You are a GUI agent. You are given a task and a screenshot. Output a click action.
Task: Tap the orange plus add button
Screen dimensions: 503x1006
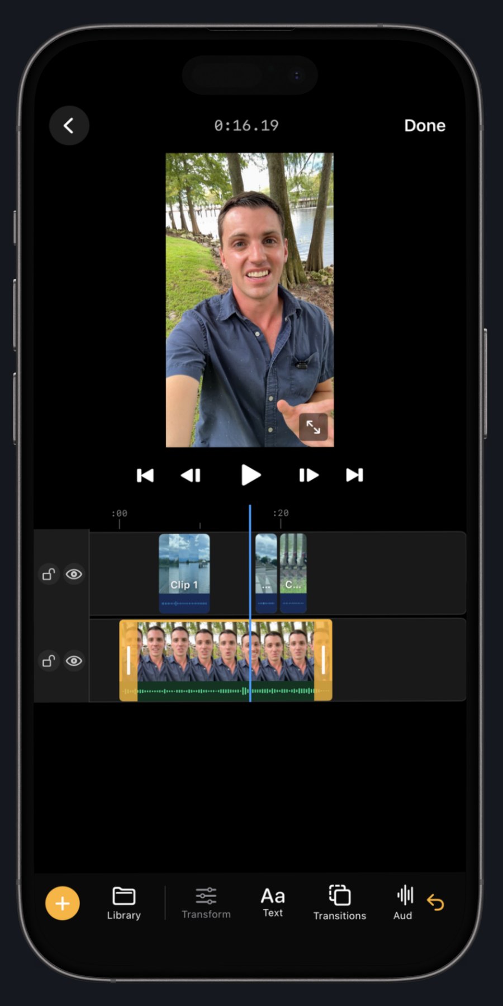click(x=63, y=903)
